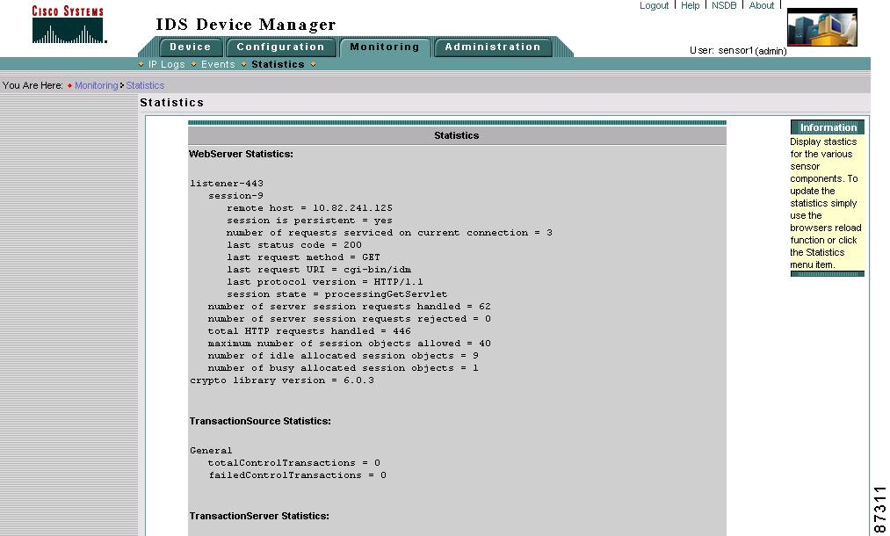
Task: Click the 'session-9' line
Action: click(x=235, y=196)
